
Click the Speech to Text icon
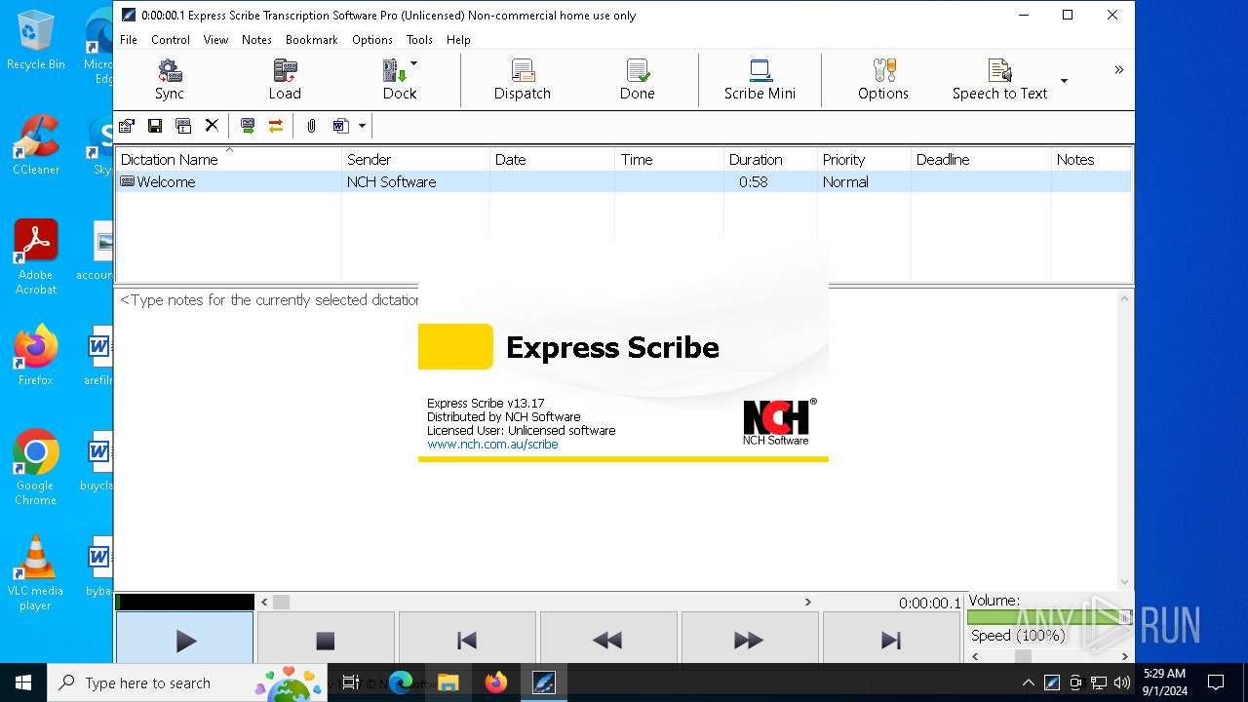coord(999,80)
